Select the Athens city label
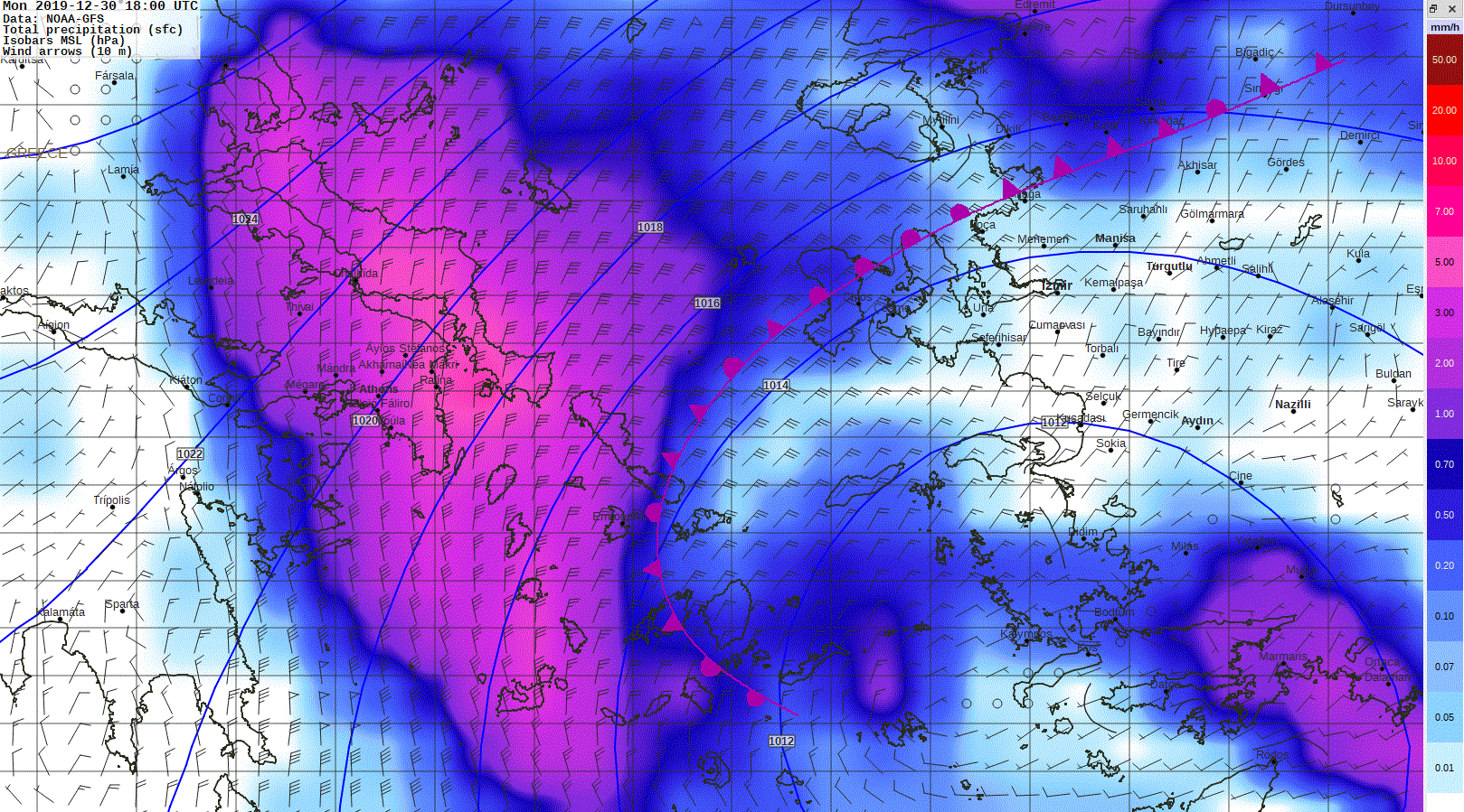 point(378,389)
